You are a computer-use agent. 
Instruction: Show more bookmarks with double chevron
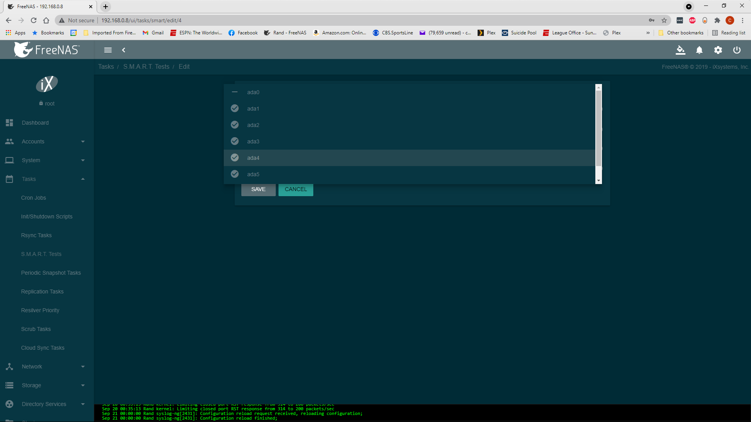tap(648, 33)
